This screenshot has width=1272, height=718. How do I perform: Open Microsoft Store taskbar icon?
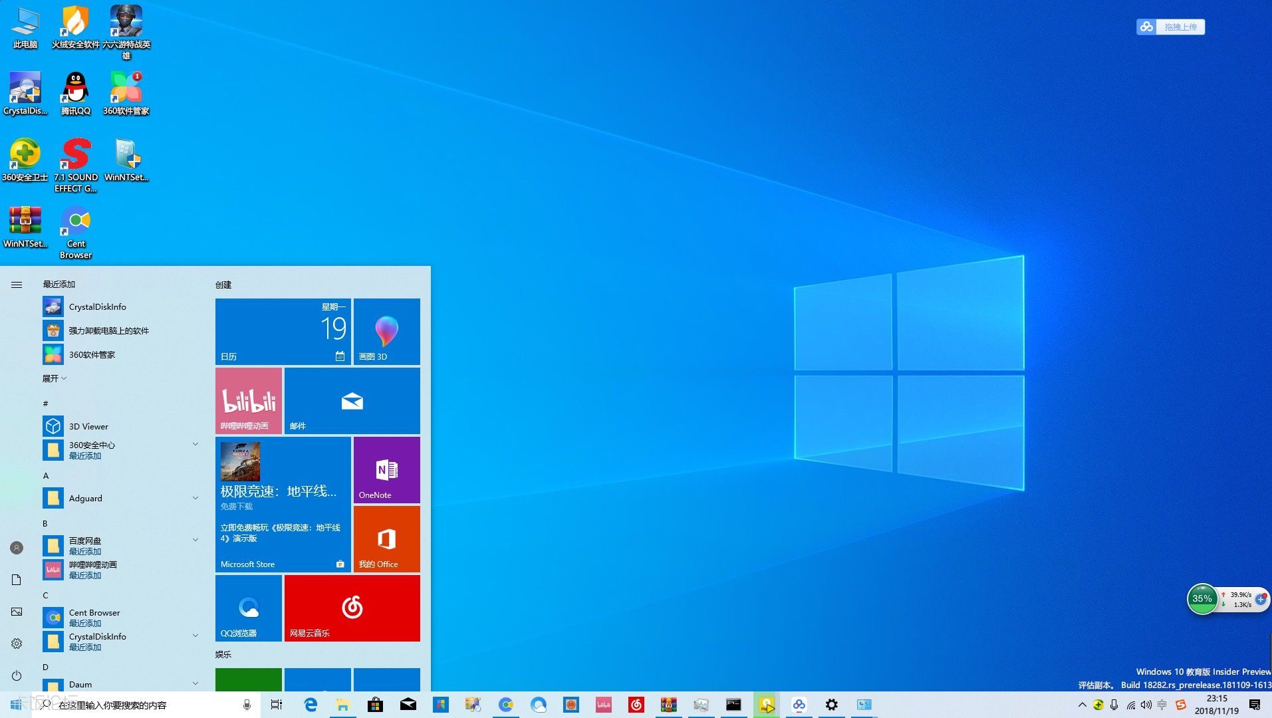pos(375,705)
